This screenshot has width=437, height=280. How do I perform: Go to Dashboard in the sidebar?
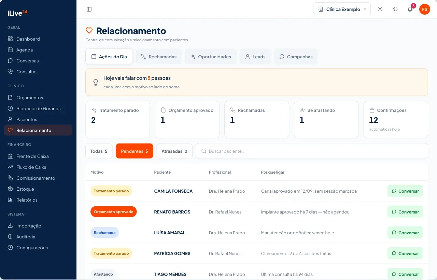coord(38,39)
